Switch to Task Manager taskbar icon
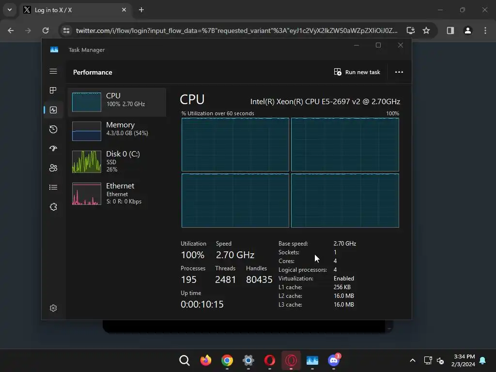 [312, 360]
